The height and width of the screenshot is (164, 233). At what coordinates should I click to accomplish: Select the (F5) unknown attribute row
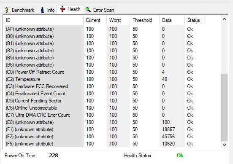[106, 144]
